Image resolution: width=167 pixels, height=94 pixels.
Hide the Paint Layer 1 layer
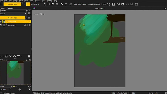1,22
